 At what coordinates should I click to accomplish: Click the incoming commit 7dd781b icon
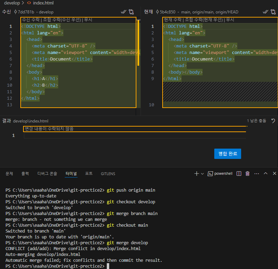pos(16,12)
